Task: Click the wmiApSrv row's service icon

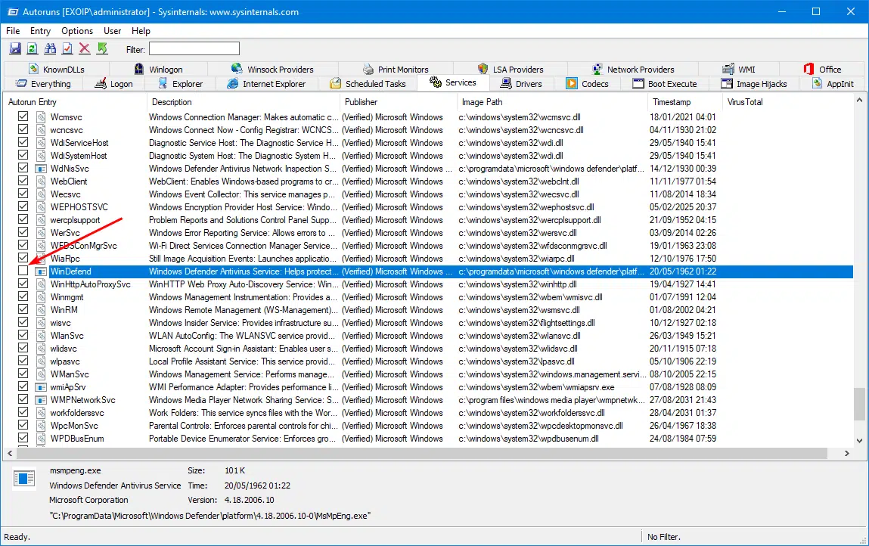Action: [41, 387]
